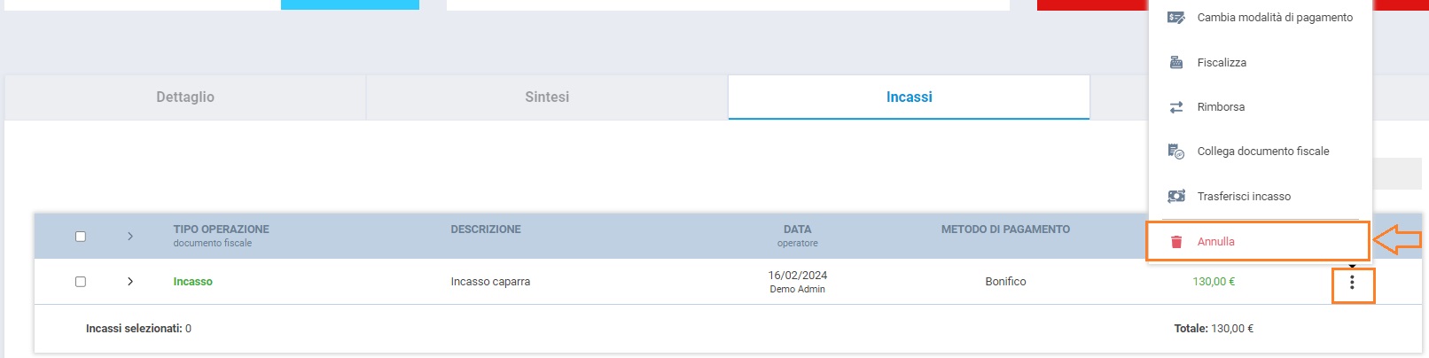This screenshot has height=358, width=1429.
Task: Click the Collega documento fiscale icon
Action: pyautogui.click(x=1176, y=152)
